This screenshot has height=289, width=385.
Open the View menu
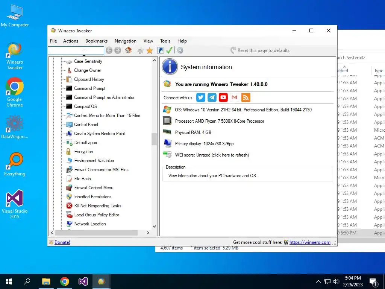pos(148,41)
